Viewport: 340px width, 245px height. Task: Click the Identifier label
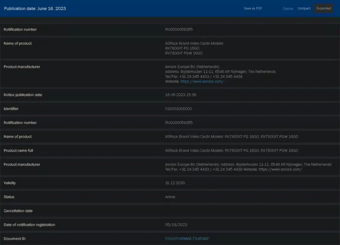(x=11, y=109)
